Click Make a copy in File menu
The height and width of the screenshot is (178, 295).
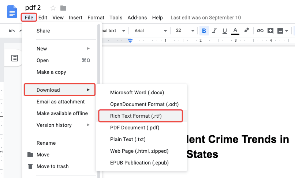pos(51,72)
